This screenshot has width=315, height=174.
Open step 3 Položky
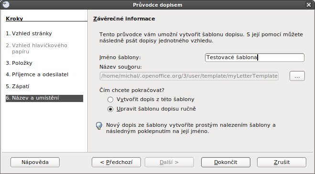19,63
